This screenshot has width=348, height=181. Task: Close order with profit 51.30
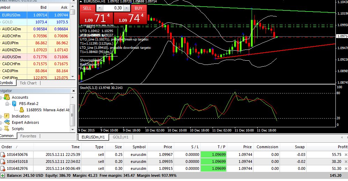346,168
